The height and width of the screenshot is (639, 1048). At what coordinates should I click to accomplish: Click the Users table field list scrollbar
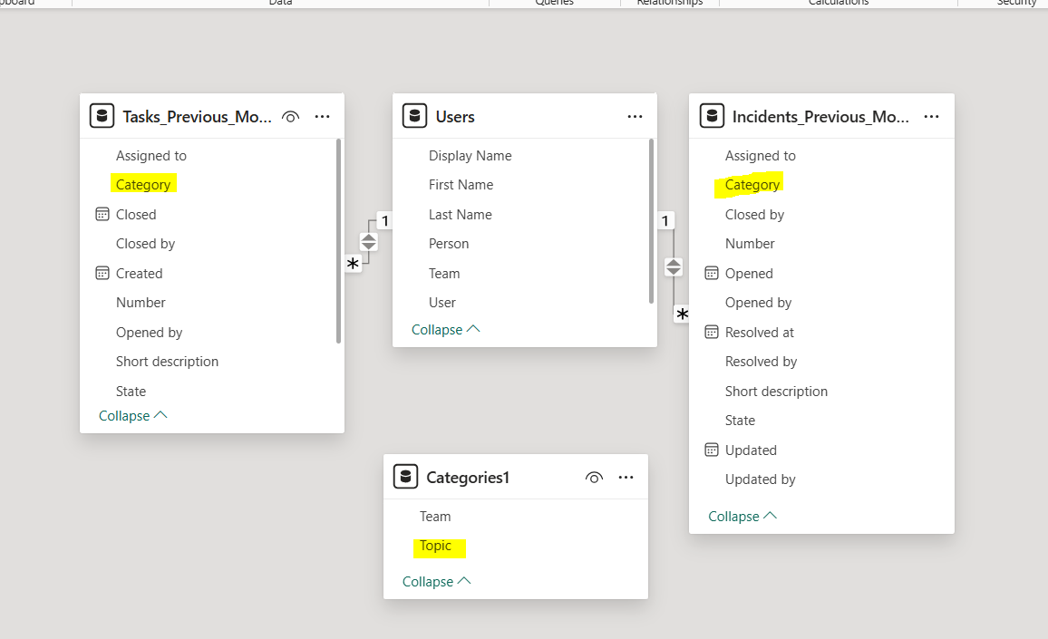point(652,221)
